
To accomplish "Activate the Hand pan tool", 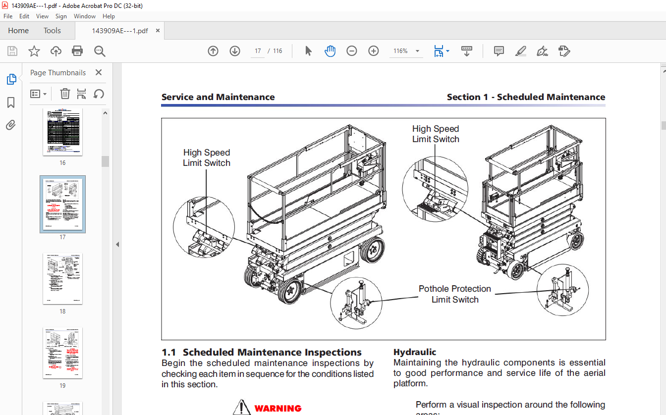I will click(x=330, y=51).
